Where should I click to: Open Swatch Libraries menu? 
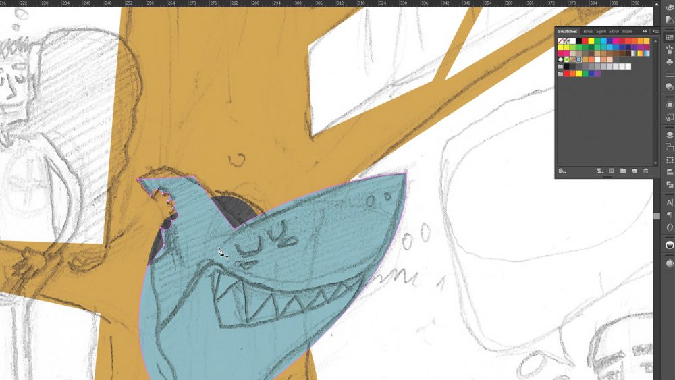coord(561,171)
